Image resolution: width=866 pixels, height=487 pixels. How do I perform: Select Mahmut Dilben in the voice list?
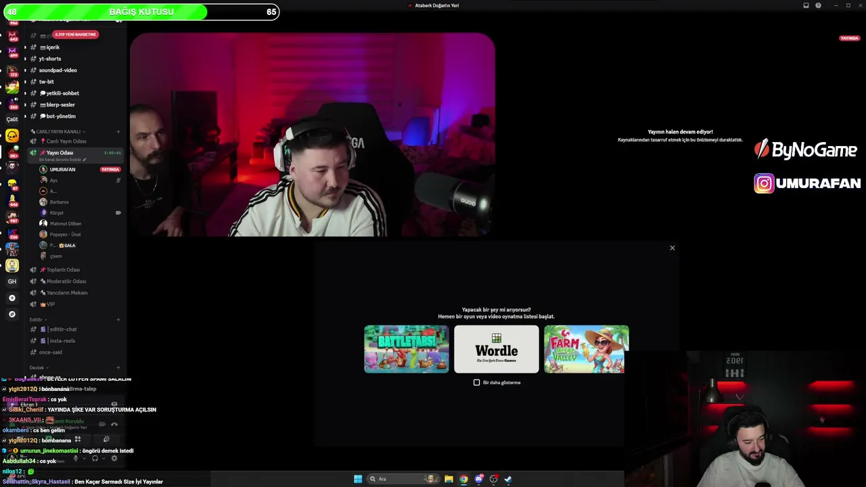click(65, 224)
